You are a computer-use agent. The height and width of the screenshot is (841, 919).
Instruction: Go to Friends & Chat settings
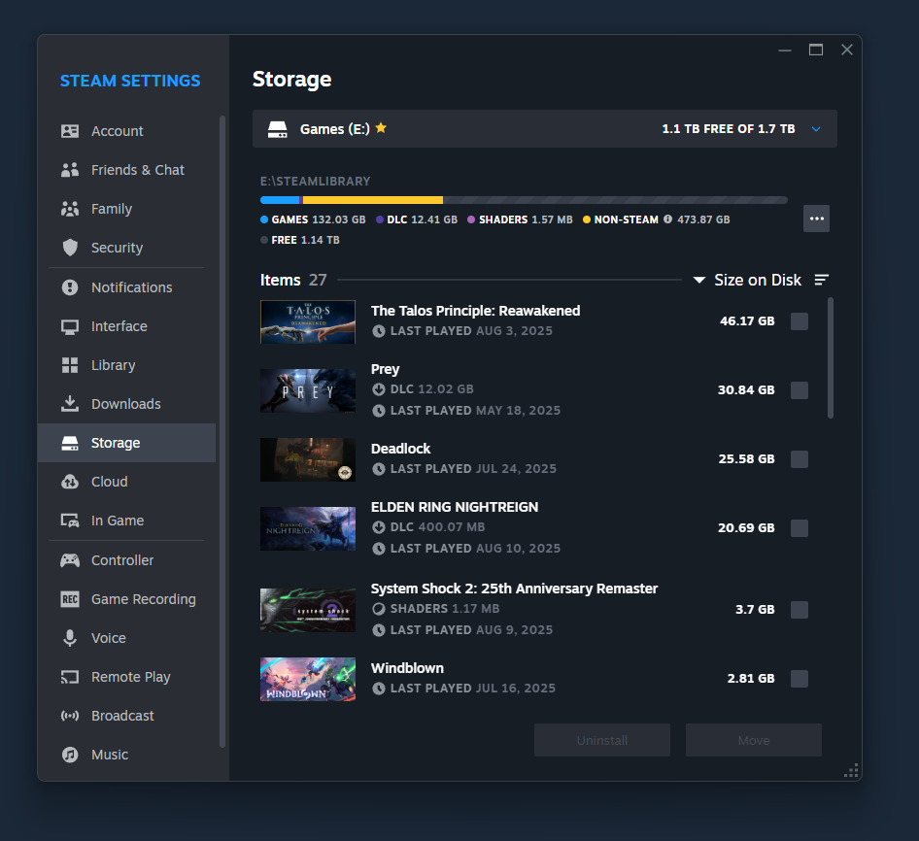click(x=126, y=170)
